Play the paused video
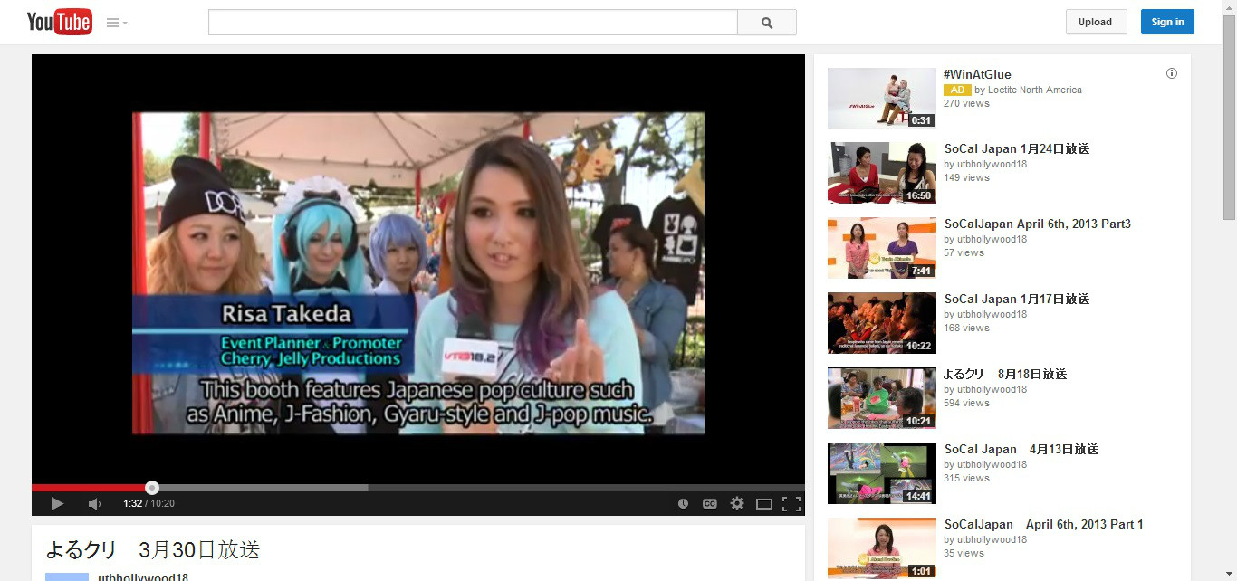This screenshot has width=1237, height=581. (x=57, y=503)
